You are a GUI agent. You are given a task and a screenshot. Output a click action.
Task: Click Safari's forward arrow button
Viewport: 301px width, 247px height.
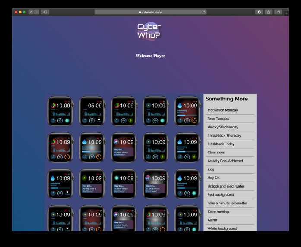pos(36,12)
